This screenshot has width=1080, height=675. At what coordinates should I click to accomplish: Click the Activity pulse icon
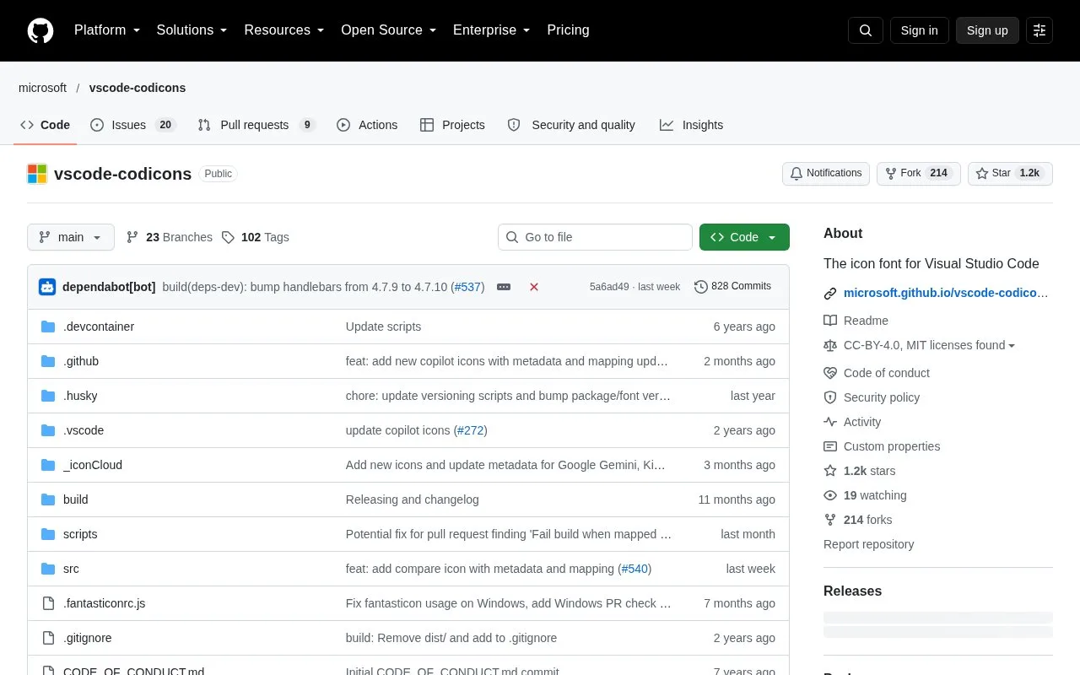click(830, 422)
